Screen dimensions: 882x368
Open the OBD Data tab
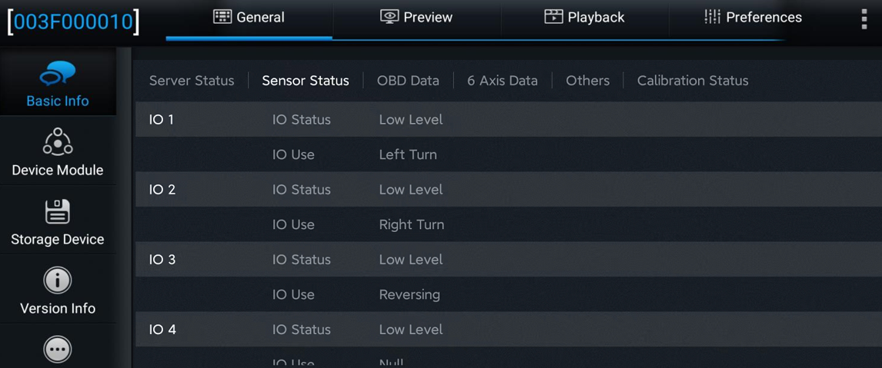[x=408, y=81]
